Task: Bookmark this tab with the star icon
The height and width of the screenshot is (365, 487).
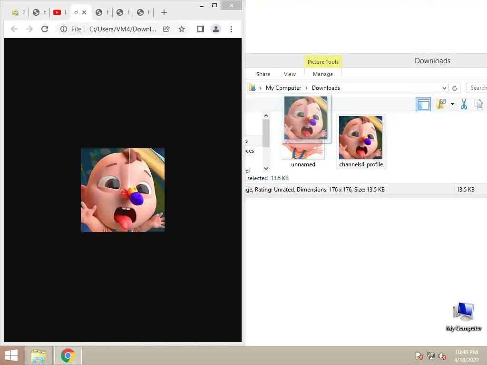Action: pos(182,29)
